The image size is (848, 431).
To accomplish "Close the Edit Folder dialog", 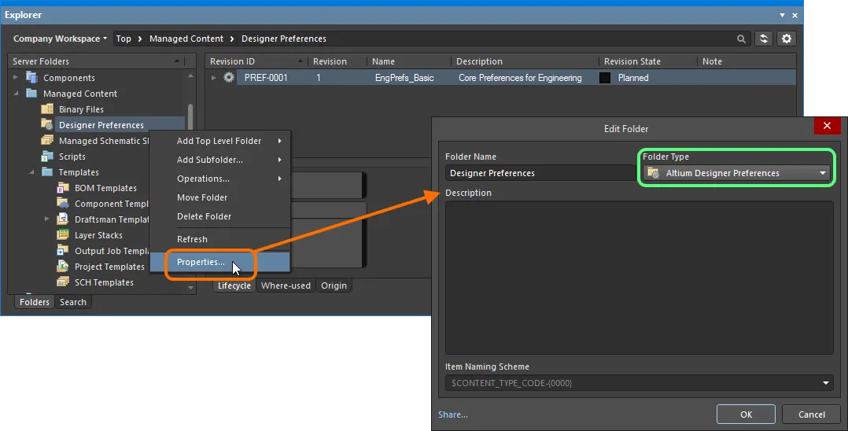I will (x=827, y=126).
